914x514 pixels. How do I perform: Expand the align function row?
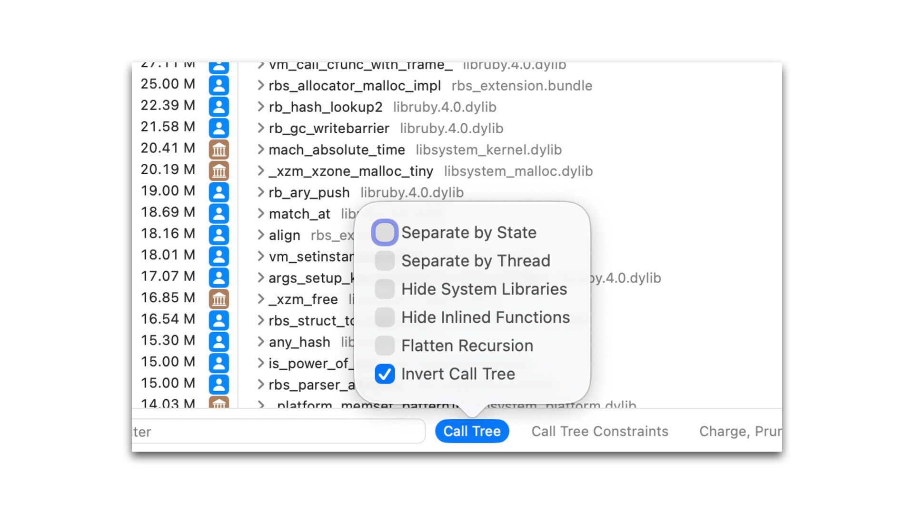point(260,235)
